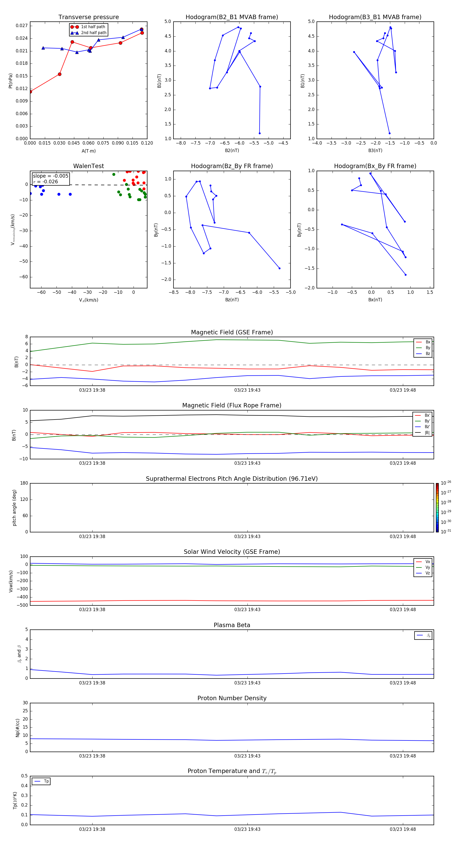464x852 pixels.
Task: Click the 180 tick on pitch angle axis
Action: click(x=24, y=483)
